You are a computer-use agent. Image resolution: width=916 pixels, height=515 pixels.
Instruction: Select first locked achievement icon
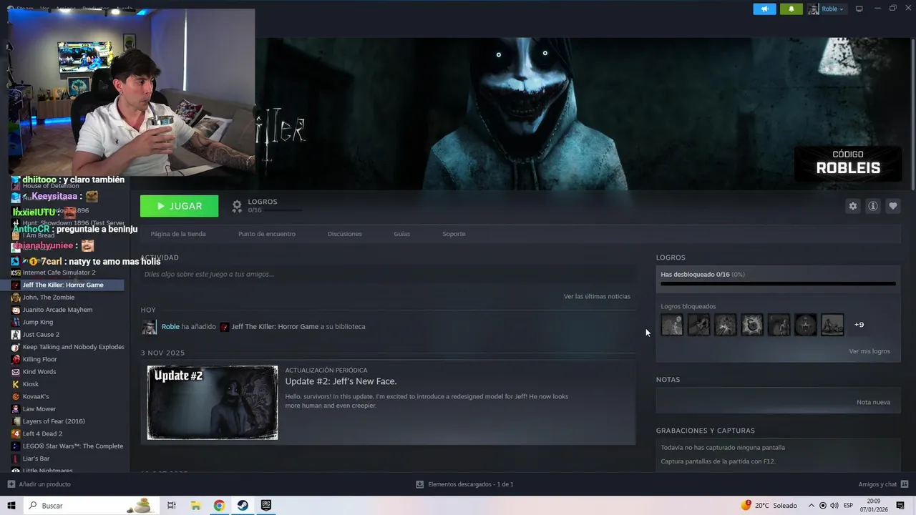[672, 325]
